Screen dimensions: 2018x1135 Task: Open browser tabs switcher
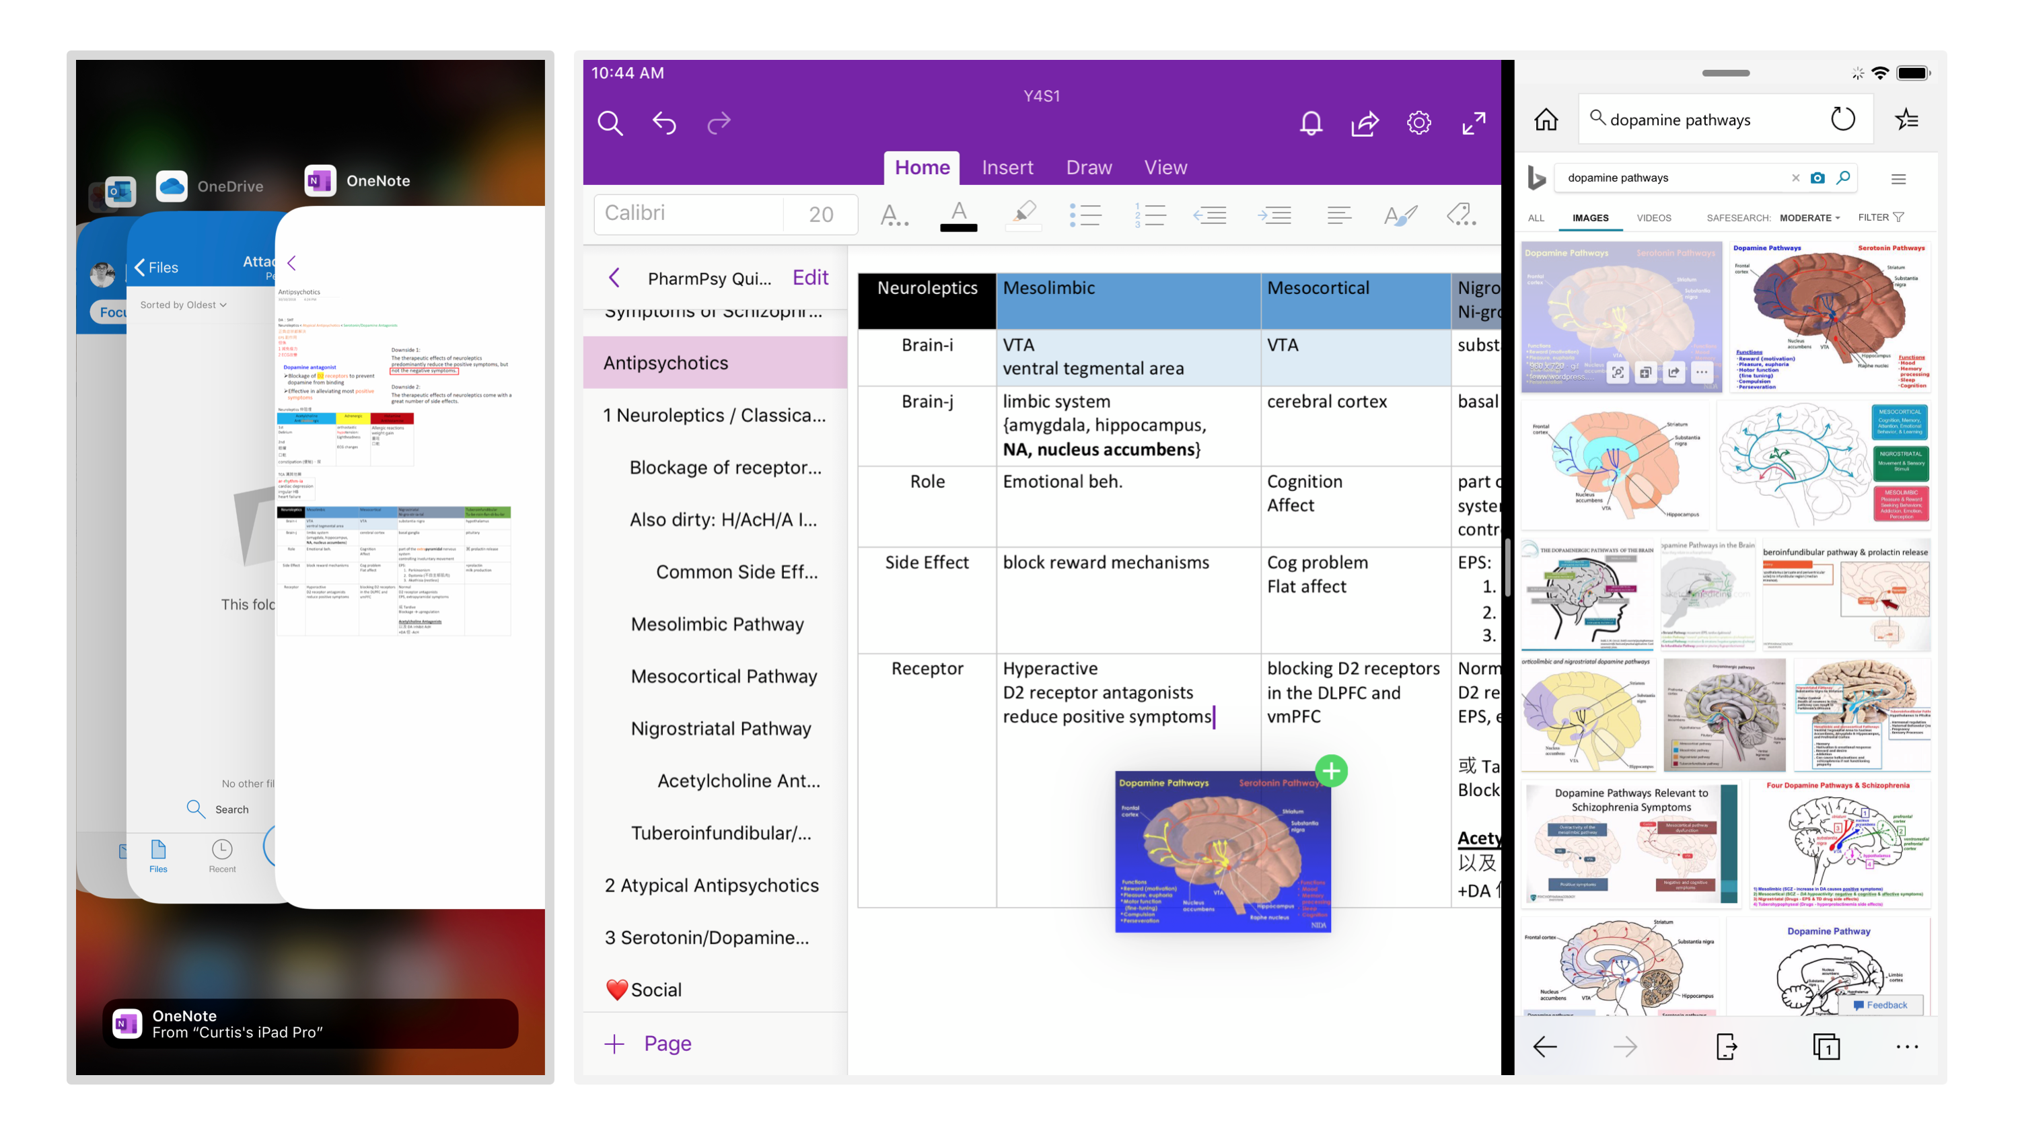pos(1826,1046)
